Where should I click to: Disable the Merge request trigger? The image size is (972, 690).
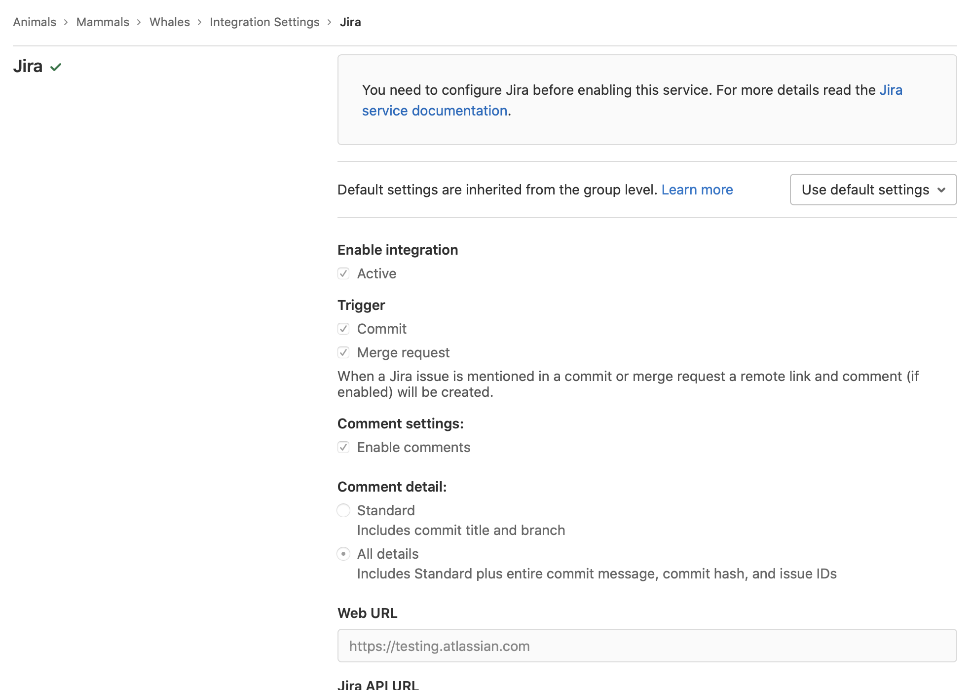pos(343,352)
